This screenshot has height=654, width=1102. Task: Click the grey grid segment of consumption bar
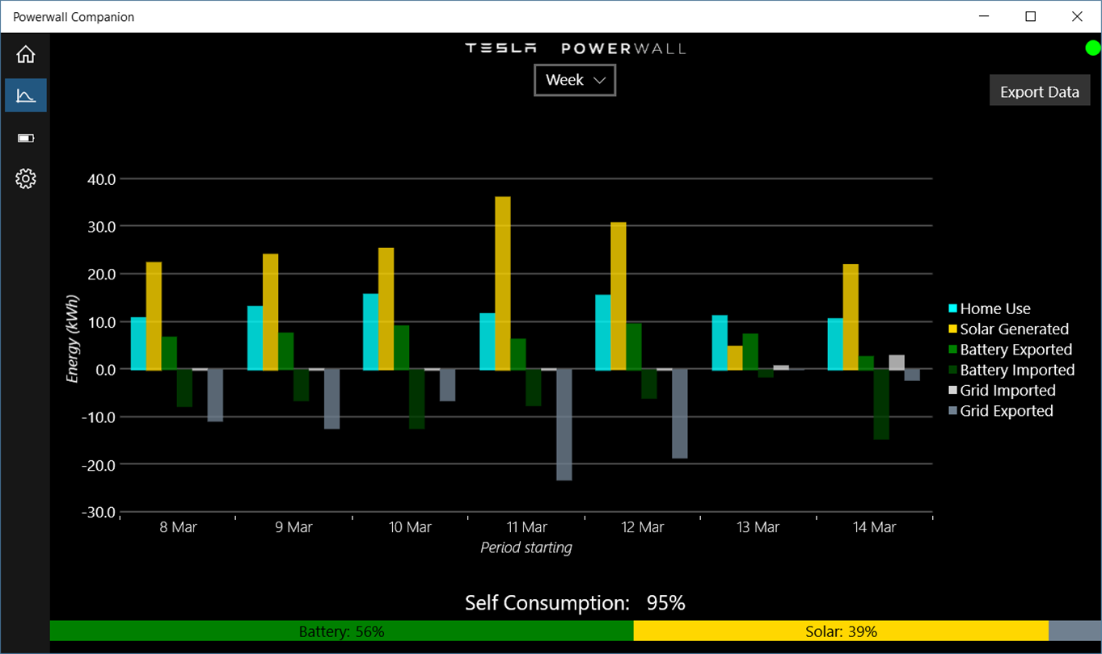click(x=1075, y=631)
